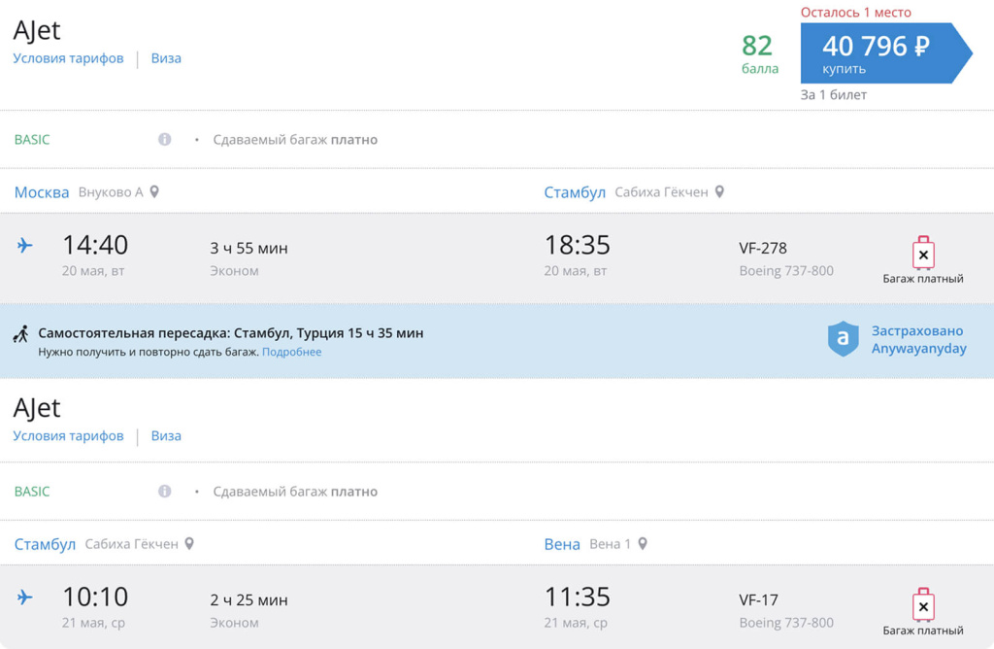
Task: Open Visa link under second AJet
Action: coord(166,436)
